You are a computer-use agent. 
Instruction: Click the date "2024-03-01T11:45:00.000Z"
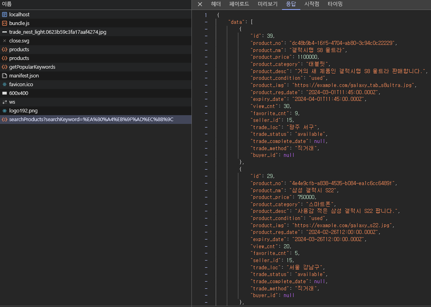(x=342, y=93)
